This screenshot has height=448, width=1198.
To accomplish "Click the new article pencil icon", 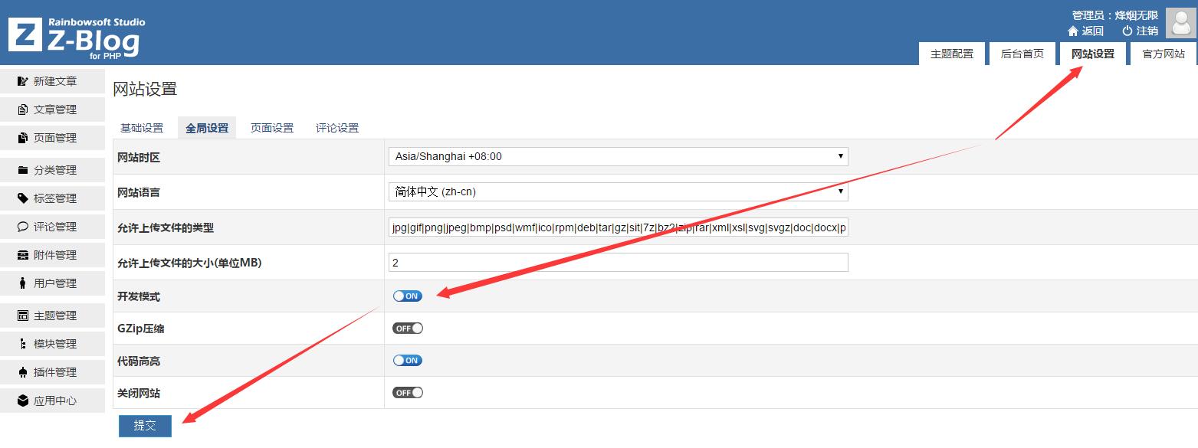I will [23, 81].
